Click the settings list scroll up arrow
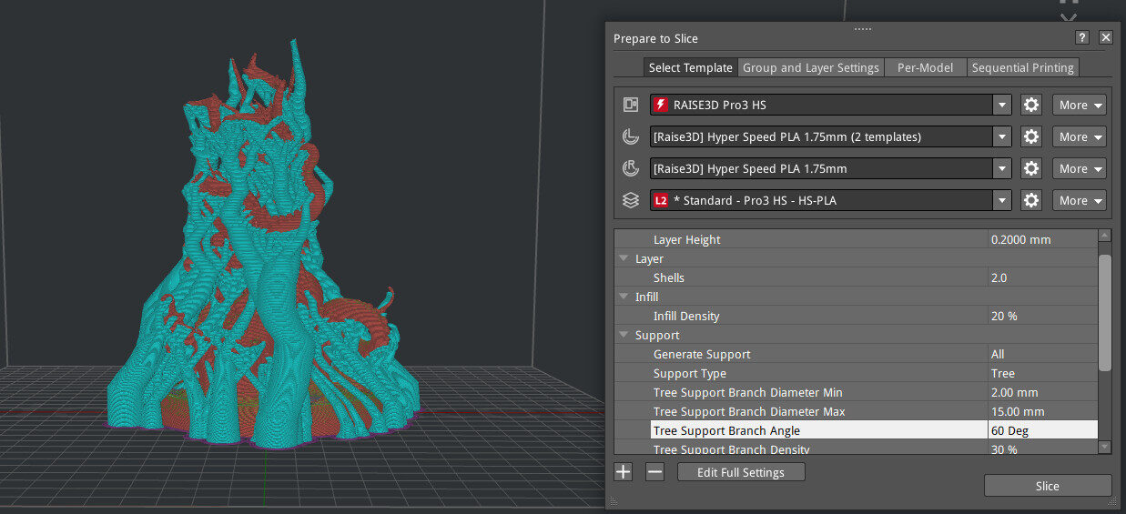 [1105, 236]
